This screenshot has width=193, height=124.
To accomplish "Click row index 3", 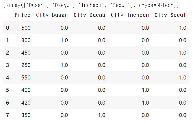I will point(8,65).
